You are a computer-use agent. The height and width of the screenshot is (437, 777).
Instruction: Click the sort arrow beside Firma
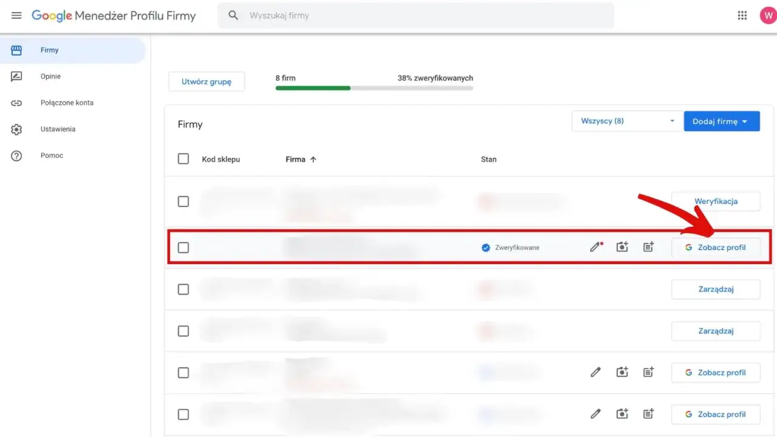pos(313,160)
